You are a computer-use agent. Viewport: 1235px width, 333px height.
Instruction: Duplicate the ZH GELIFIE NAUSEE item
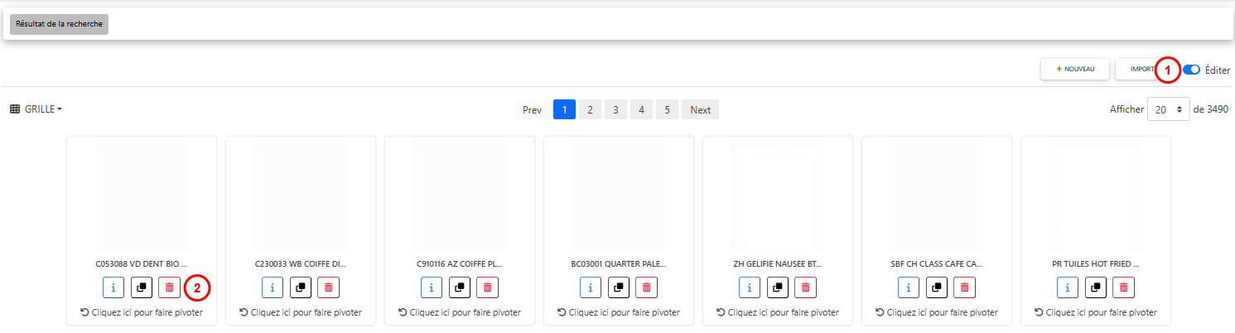tap(777, 287)
